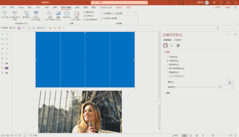Image resolution: width=239 pixels, height=137 pixels.
Task: Switch to Text Options (文本选项) tab
Action: [x=177, y=40]
